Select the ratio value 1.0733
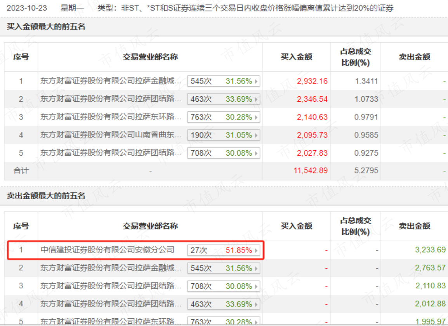Screen dimensions: 448x326 coord(366,99)
